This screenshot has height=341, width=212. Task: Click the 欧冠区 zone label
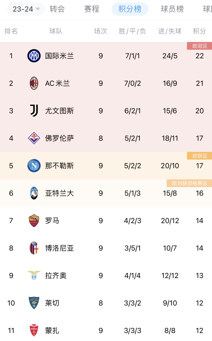(x=200, y=46)
